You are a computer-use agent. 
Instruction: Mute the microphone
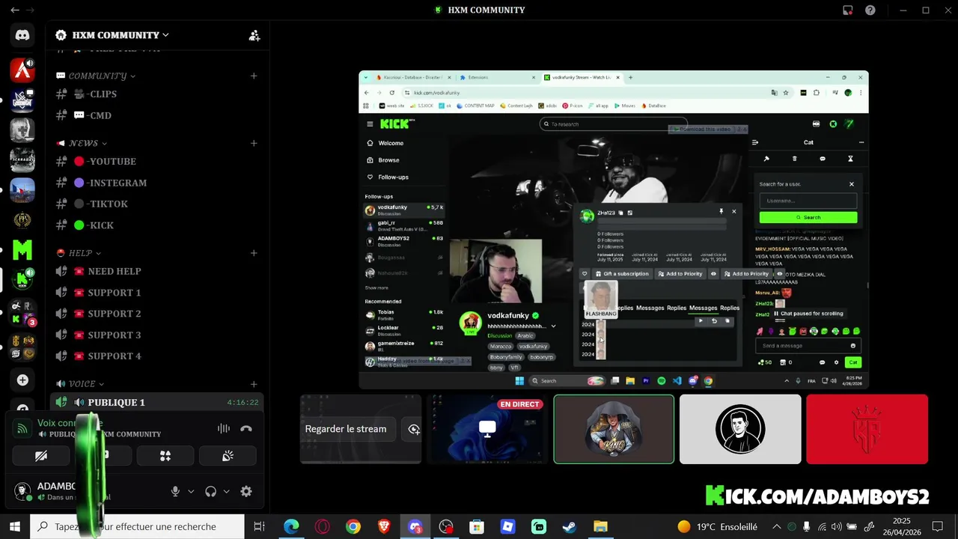coord(175,492)
